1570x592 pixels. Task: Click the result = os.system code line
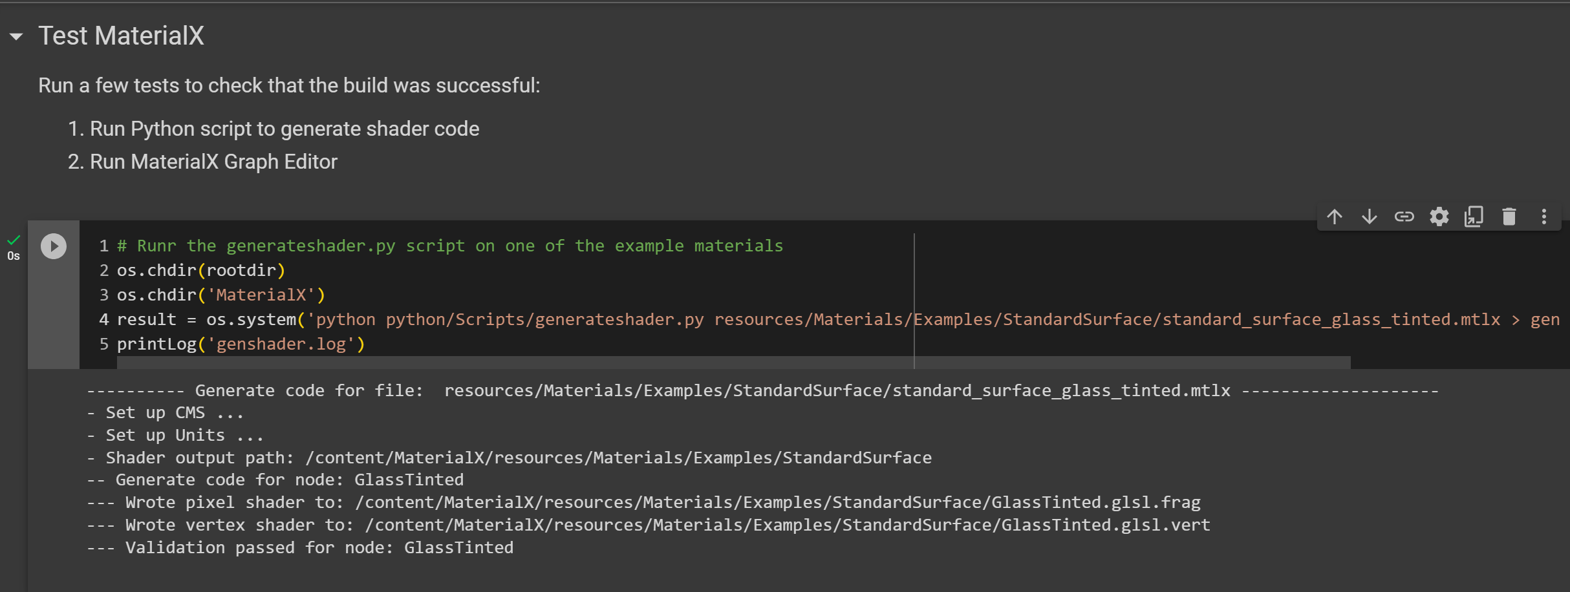click(838, 319)
